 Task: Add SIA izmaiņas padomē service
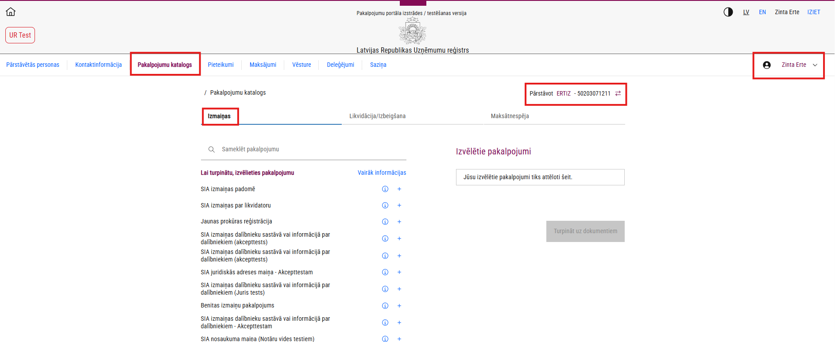(399, 189)
